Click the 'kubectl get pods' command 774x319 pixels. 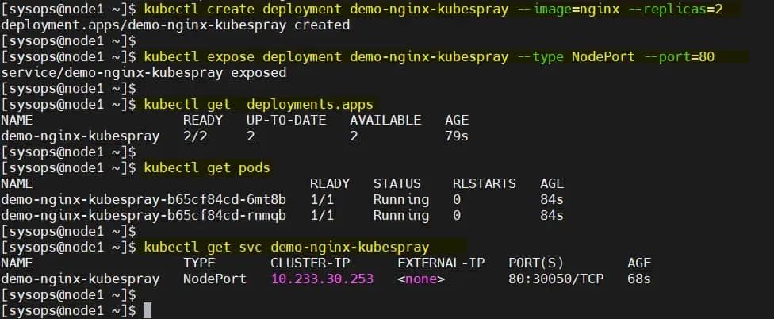206,167
